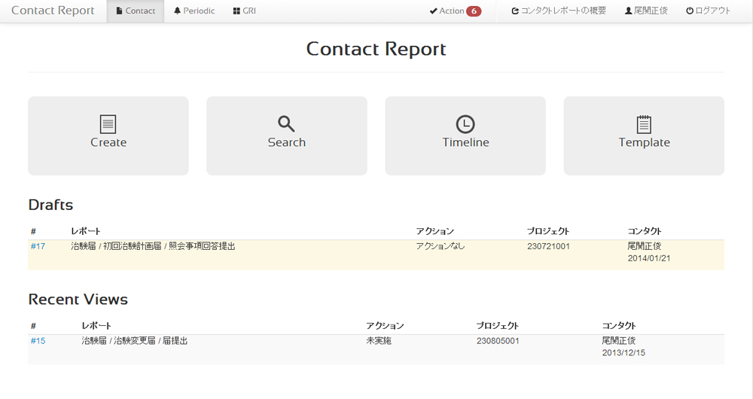Viewport: 753px width, 399px height.
Task: Select the Contact tab in navbar
Action: point(136,11)
